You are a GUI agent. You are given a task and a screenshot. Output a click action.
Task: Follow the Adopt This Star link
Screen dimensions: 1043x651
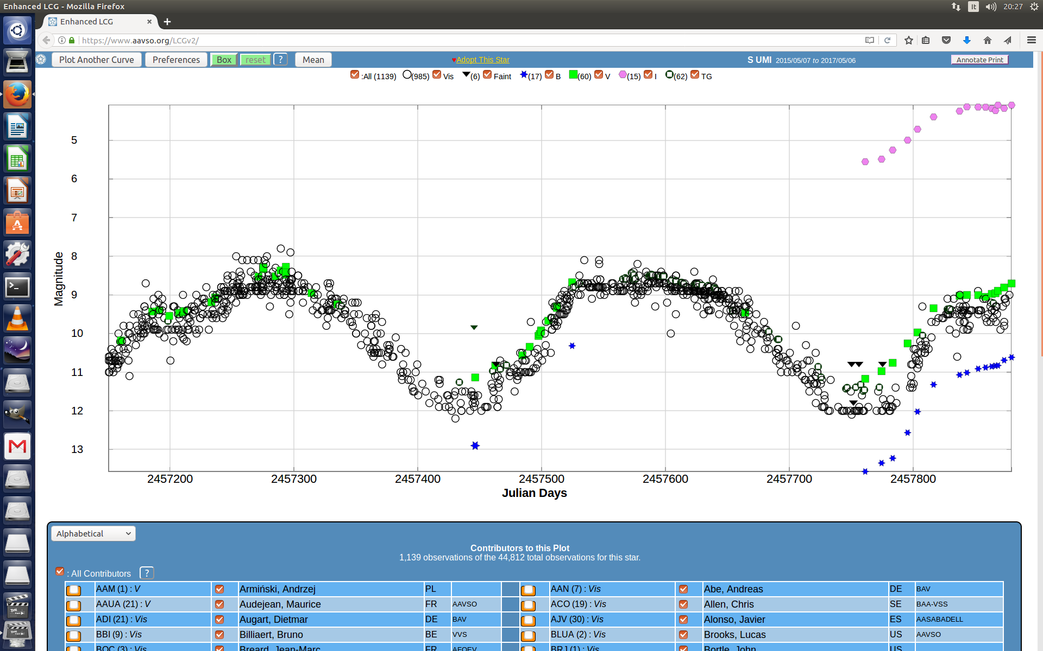(x=482, y=60)
